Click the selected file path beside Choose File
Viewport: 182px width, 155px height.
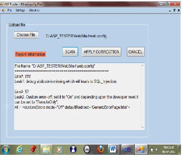point(76,36)
